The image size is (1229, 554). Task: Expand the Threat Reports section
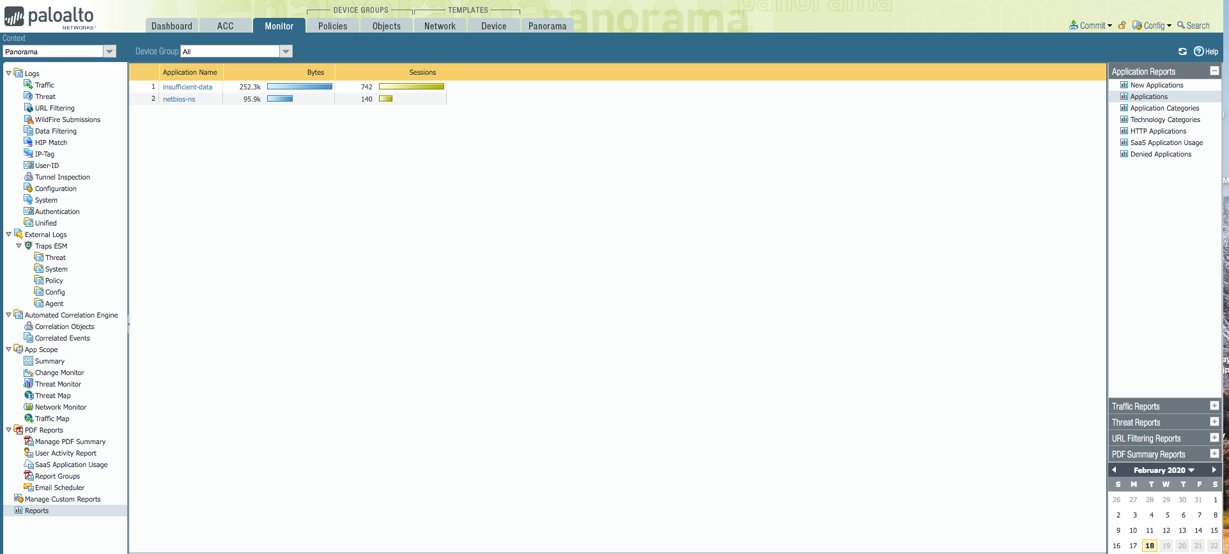click(x=1214, y=422)
